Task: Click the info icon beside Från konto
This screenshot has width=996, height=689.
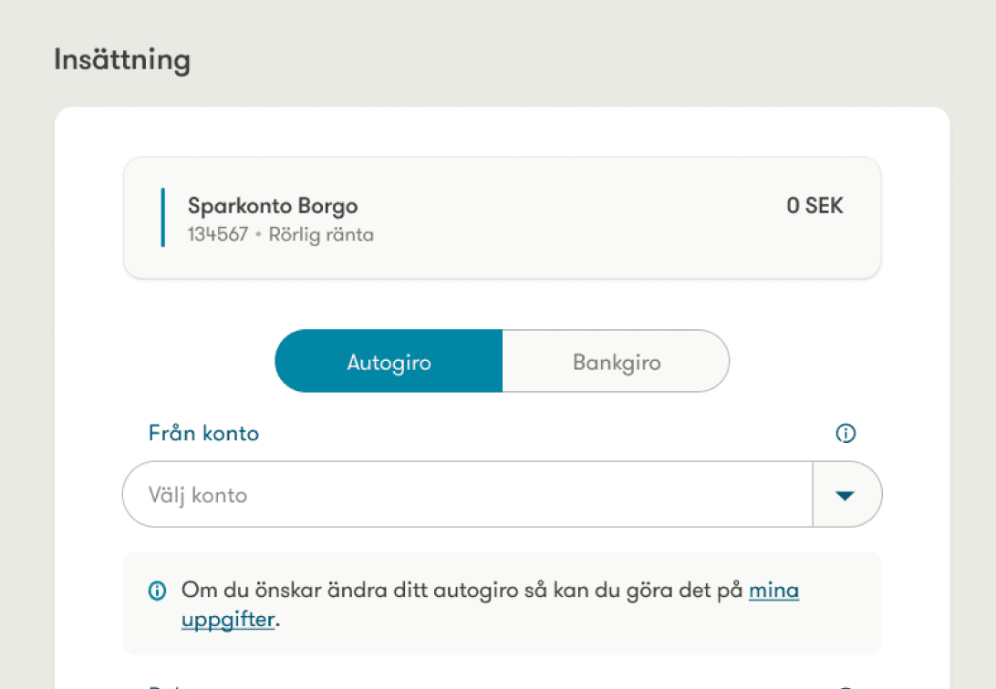Action: [x=846, y=434]
